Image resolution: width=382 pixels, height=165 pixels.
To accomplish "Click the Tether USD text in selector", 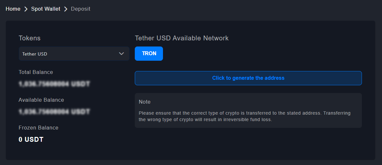I will pos(35,54).
